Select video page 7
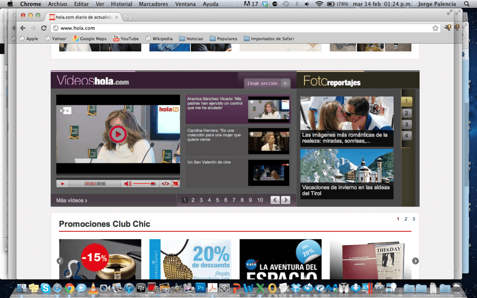Image resolution: width=477 pixels, height=298 pixels. 234,200
